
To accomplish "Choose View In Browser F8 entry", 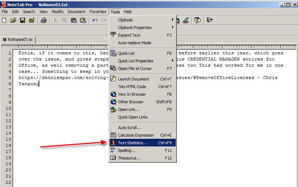I will point(143,94).
